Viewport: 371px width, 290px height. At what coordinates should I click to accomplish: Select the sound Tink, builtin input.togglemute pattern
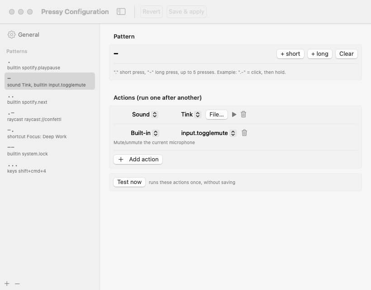coord(50,81)
